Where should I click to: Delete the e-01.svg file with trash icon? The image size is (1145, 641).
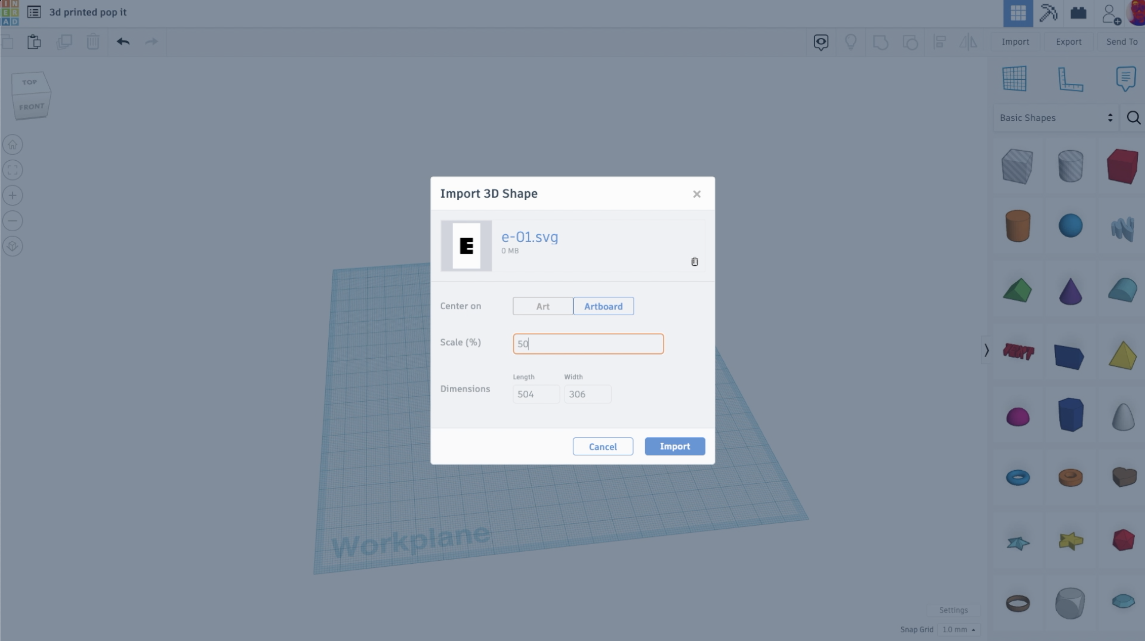[x=695, y=262]
